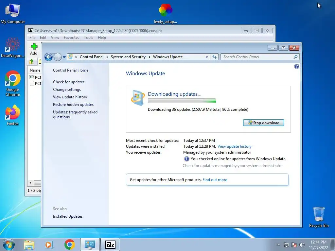Click Check for updates

click(69, 82)
